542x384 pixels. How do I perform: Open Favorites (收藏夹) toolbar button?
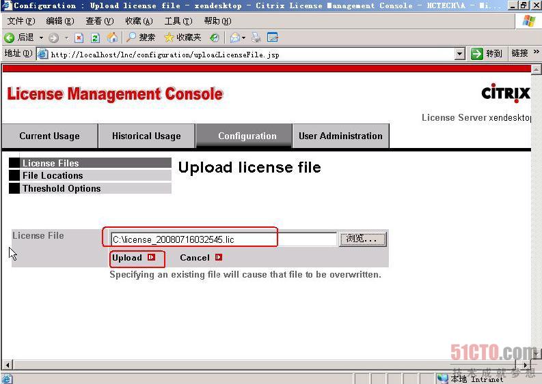[x=182, y=38]
